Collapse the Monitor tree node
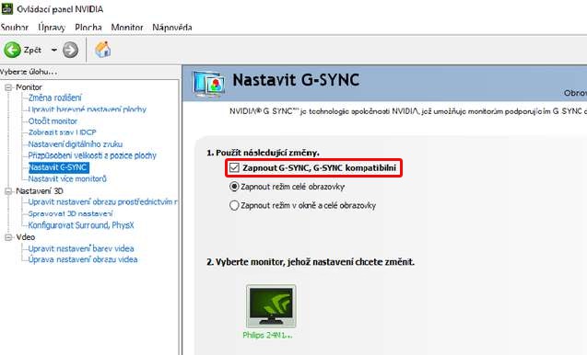 point(8,87)
